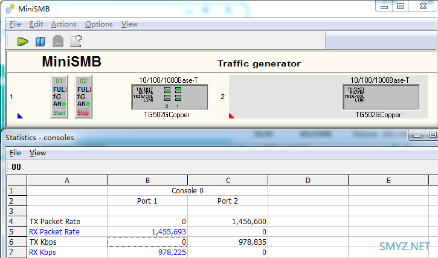Select column E header
The width and height of the screenshot is (438, 258).
pos(388,181)
